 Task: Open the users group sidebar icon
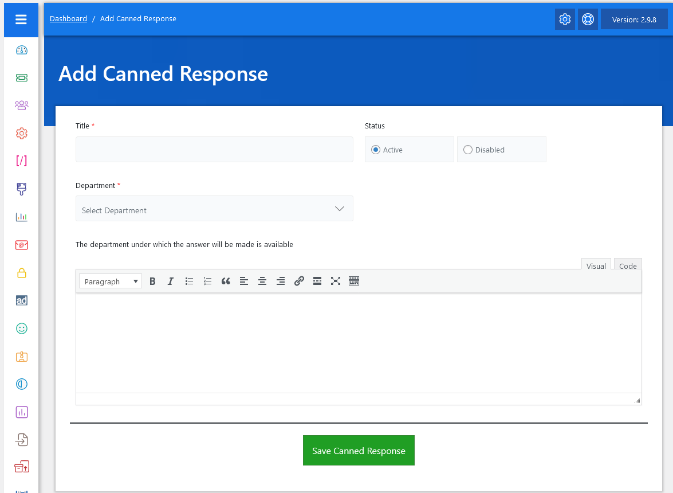coord(21,105)
